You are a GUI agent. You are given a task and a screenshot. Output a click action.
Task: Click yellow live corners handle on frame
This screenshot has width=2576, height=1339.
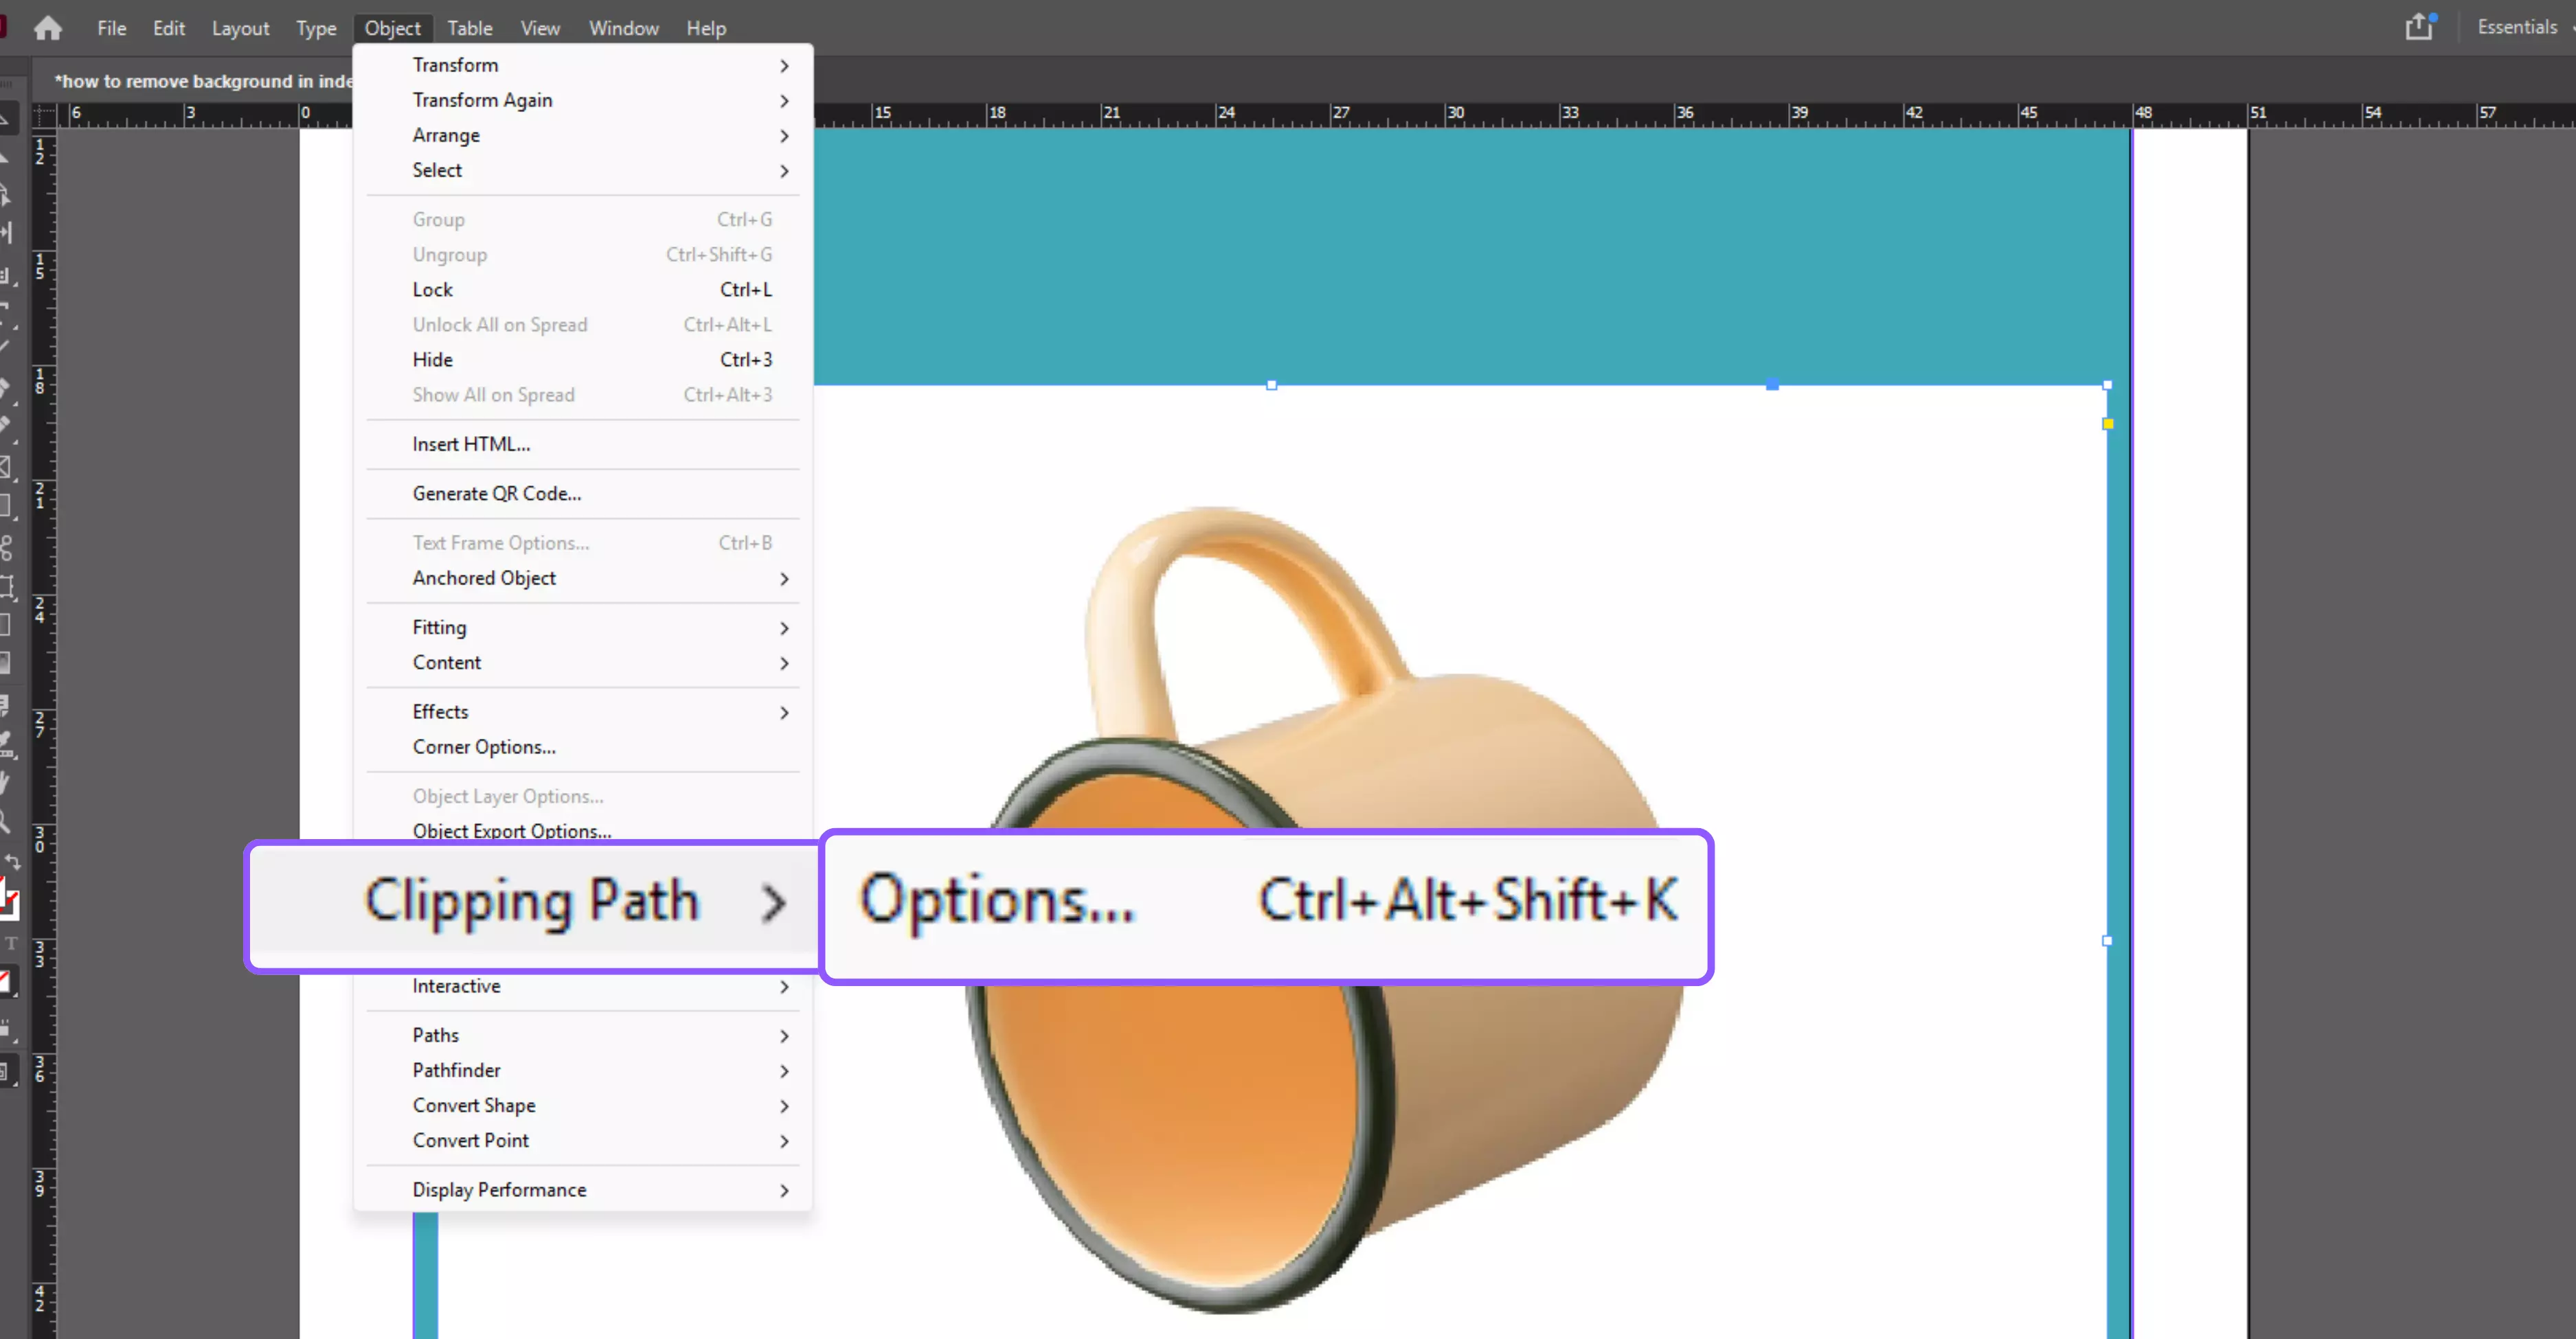2108,424
